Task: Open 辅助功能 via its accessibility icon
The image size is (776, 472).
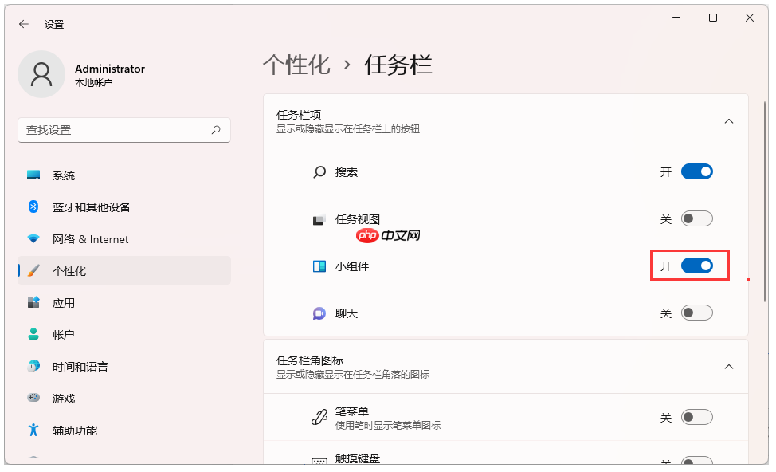Action: pos(32,430)
